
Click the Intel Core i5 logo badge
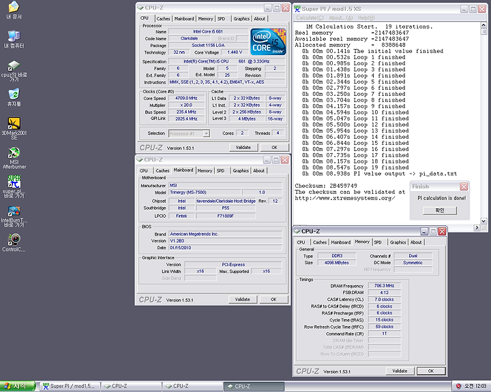point(268,42)
